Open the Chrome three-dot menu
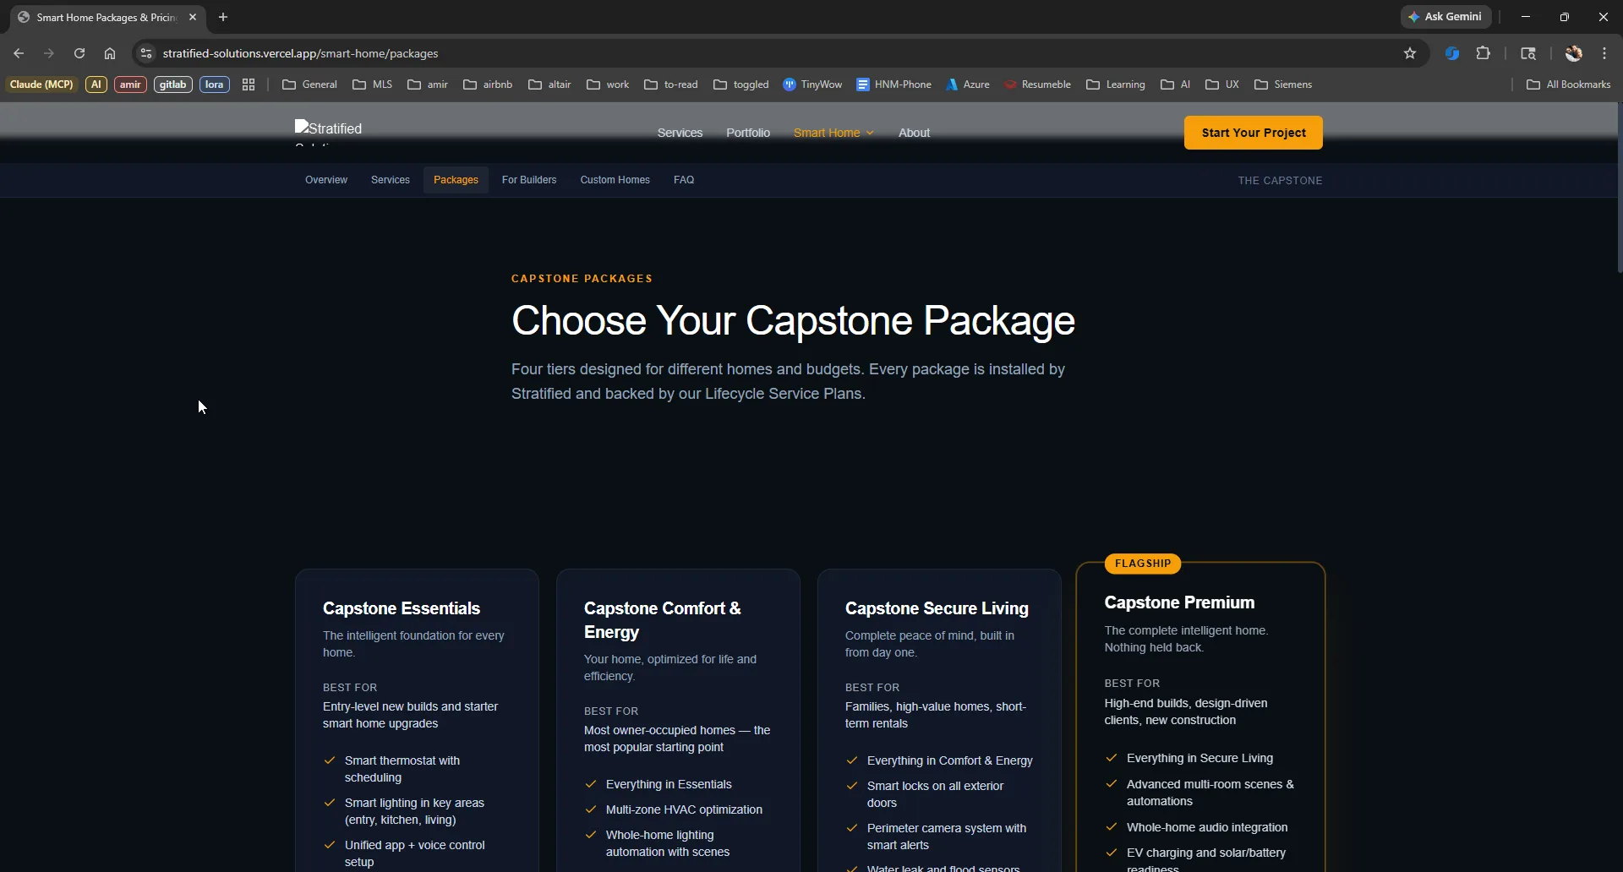 (x=1604, y=53)
